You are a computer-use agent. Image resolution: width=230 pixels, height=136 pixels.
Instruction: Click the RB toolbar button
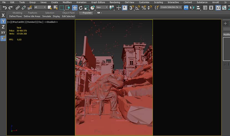click(186, 8)
